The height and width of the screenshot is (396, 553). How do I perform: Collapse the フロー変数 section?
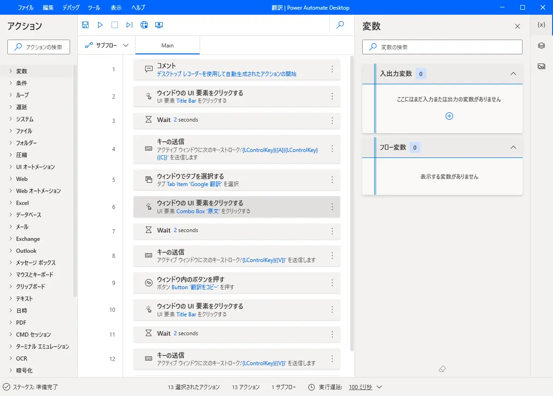(513, 147)
